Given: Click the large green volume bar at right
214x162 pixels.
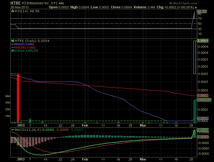Looking at the screenshot, I should [x=195, y=111].
